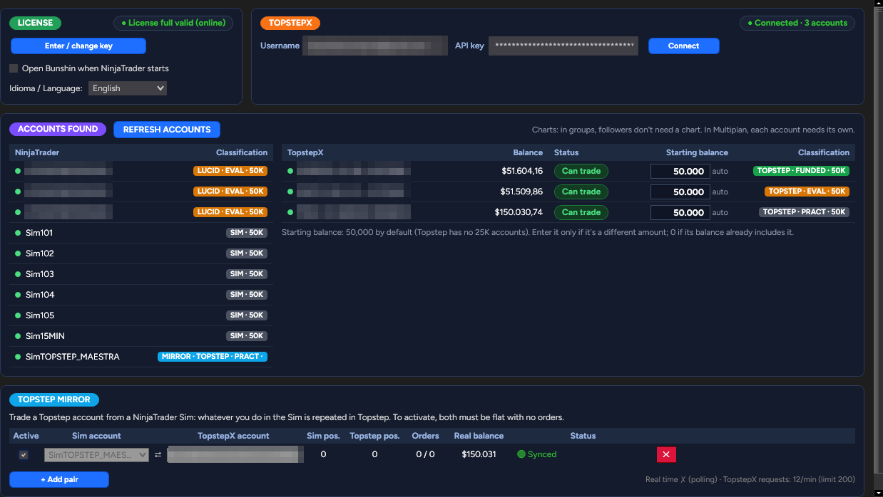Click the green Synced status indicator

537,454
